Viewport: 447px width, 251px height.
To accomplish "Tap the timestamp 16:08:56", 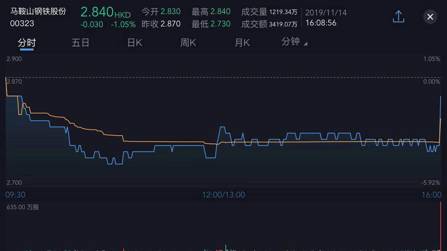I will coord(321,23).
